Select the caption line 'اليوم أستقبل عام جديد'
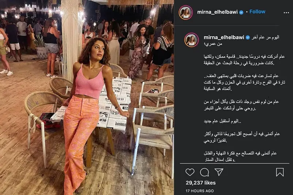293x195 pixels. (x=222, y=121)
